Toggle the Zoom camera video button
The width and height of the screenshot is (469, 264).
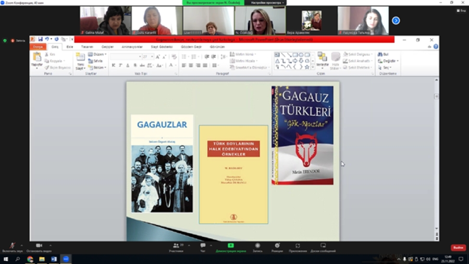tap(39, 246)
